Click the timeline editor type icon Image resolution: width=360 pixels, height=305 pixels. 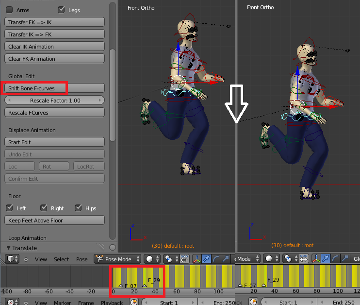[x=11, y=302]
